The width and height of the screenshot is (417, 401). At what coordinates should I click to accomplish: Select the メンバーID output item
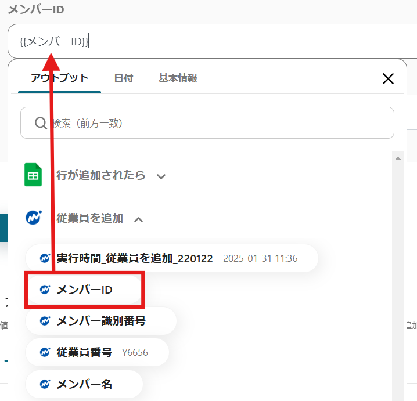84,290
